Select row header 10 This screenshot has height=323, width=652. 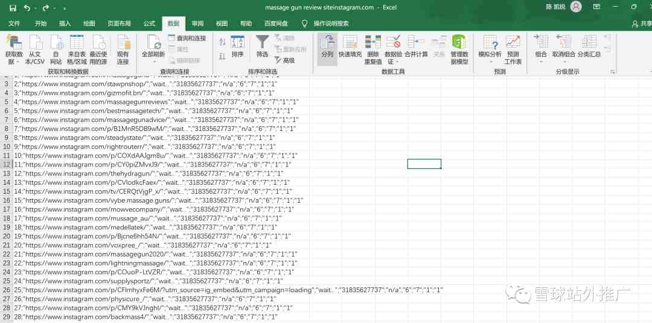point(6,146)
